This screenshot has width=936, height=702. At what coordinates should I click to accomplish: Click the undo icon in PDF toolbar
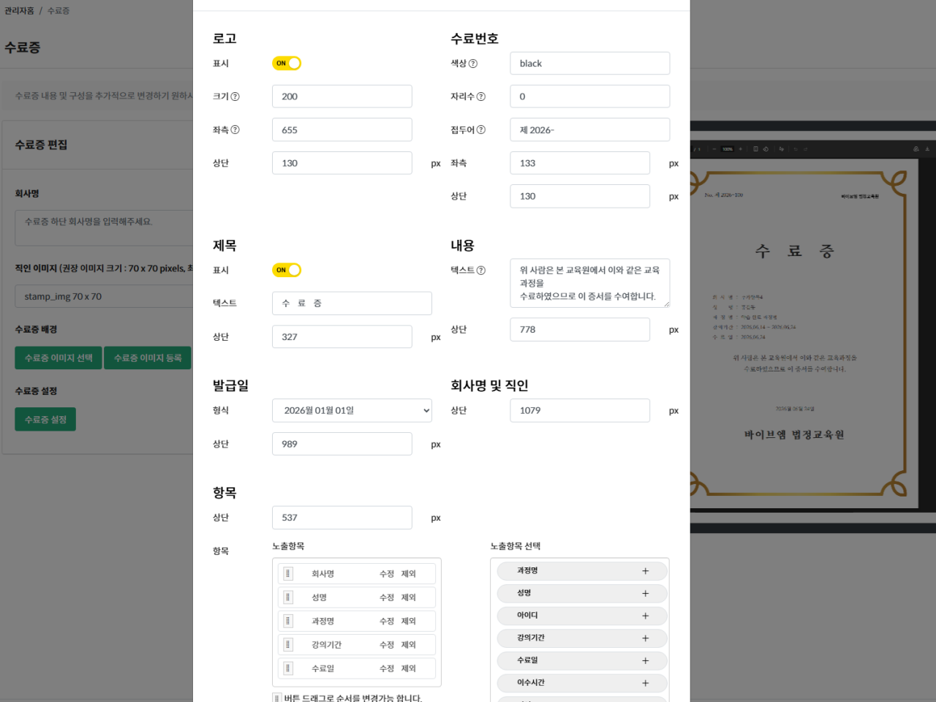pos(796,148)
